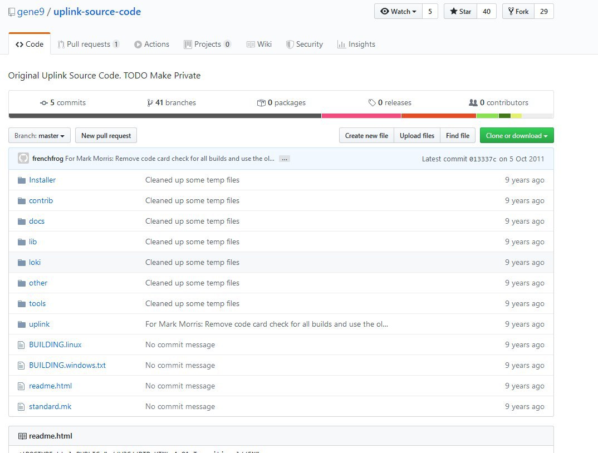
Task: Click the commits history icon
Action: [44, 103]
